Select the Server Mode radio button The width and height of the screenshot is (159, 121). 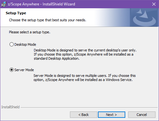click(x=11, y=70)
